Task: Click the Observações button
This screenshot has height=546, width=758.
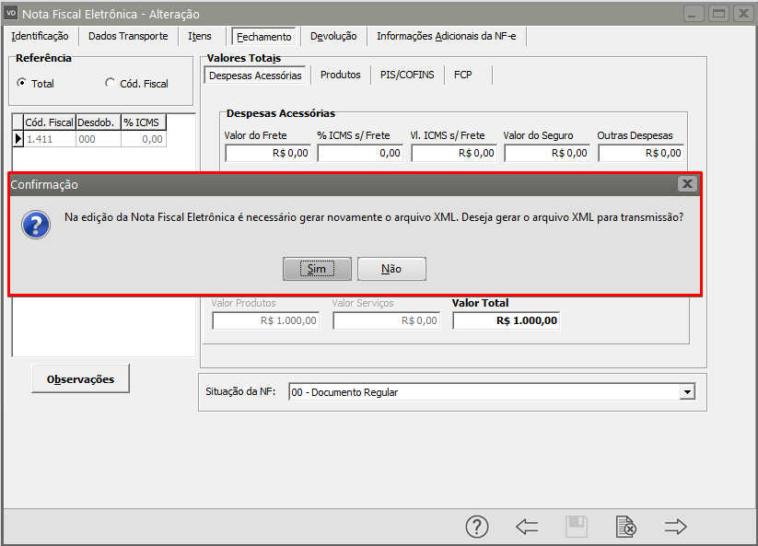Action: point(80,378)
